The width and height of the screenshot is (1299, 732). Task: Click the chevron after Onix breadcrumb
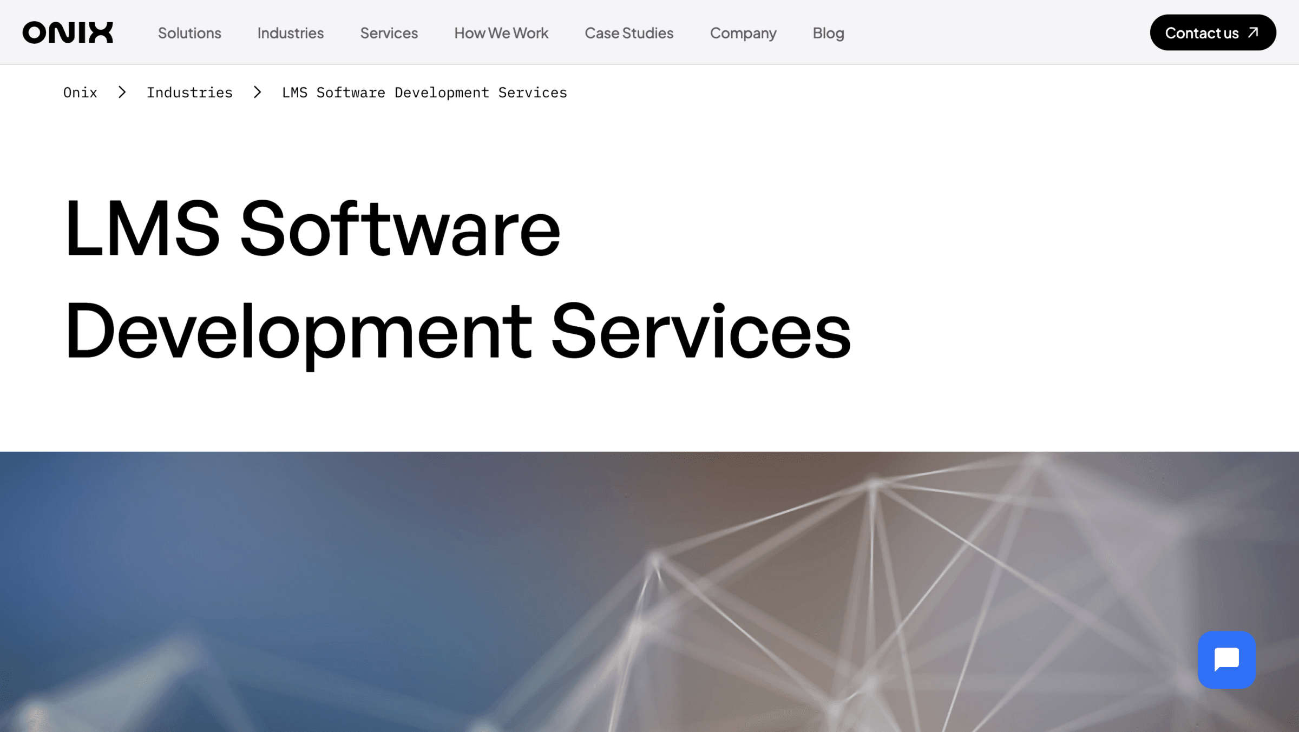tap(122, 93)
